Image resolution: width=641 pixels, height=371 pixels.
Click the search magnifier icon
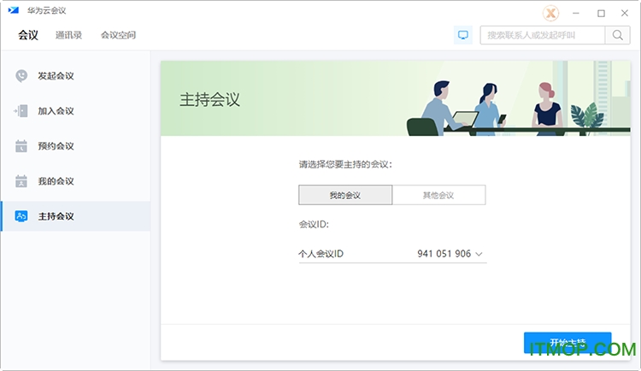[617, 35]
